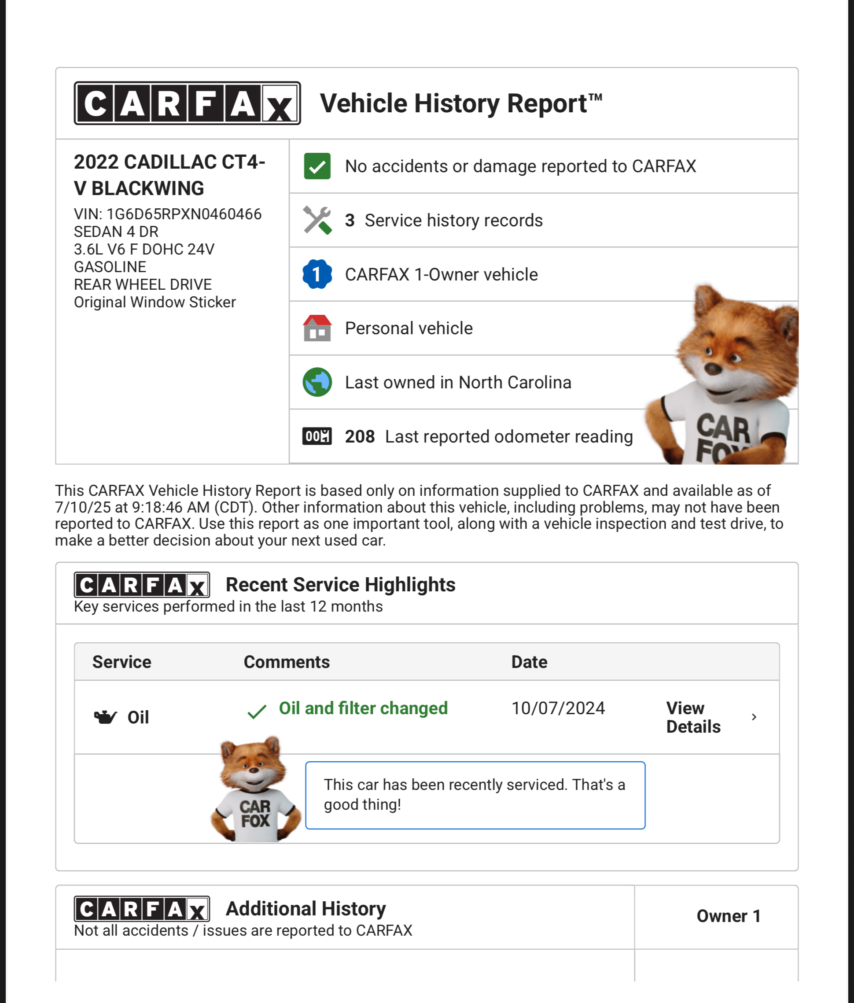Click the Car Fox mascot beside the serviced message
The width and height of the screenshot is (854, 1003).
tap(255, 790)
